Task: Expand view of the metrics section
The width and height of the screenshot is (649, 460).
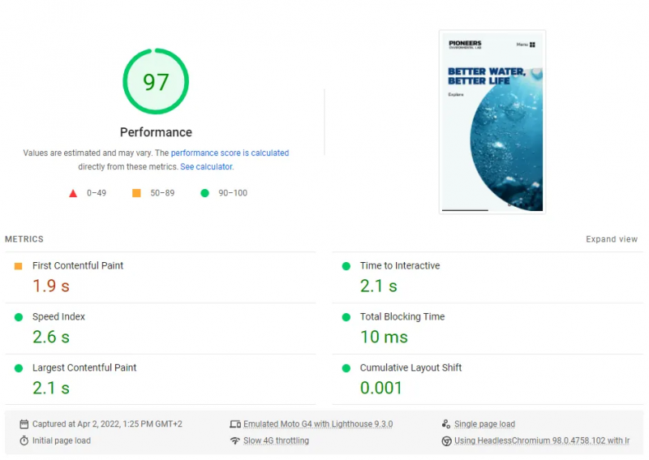Action: point(612,239)
